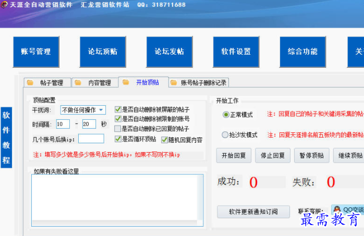
Task: Select the 抢沙发模式 radio button
Action: [225, 135]
